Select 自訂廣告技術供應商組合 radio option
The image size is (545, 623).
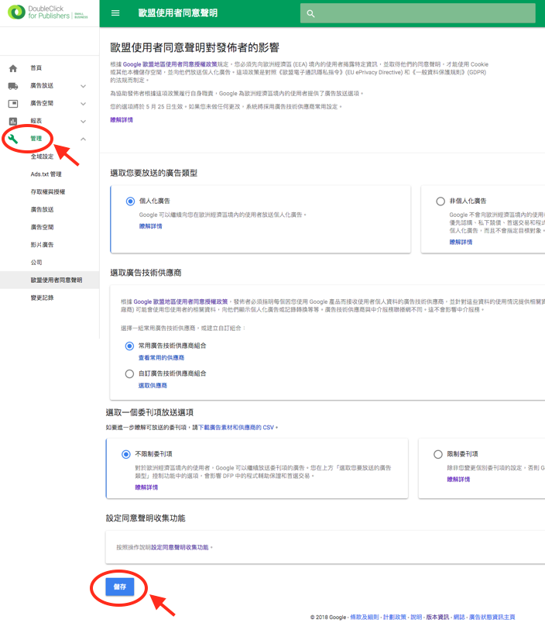coord(129,373)
